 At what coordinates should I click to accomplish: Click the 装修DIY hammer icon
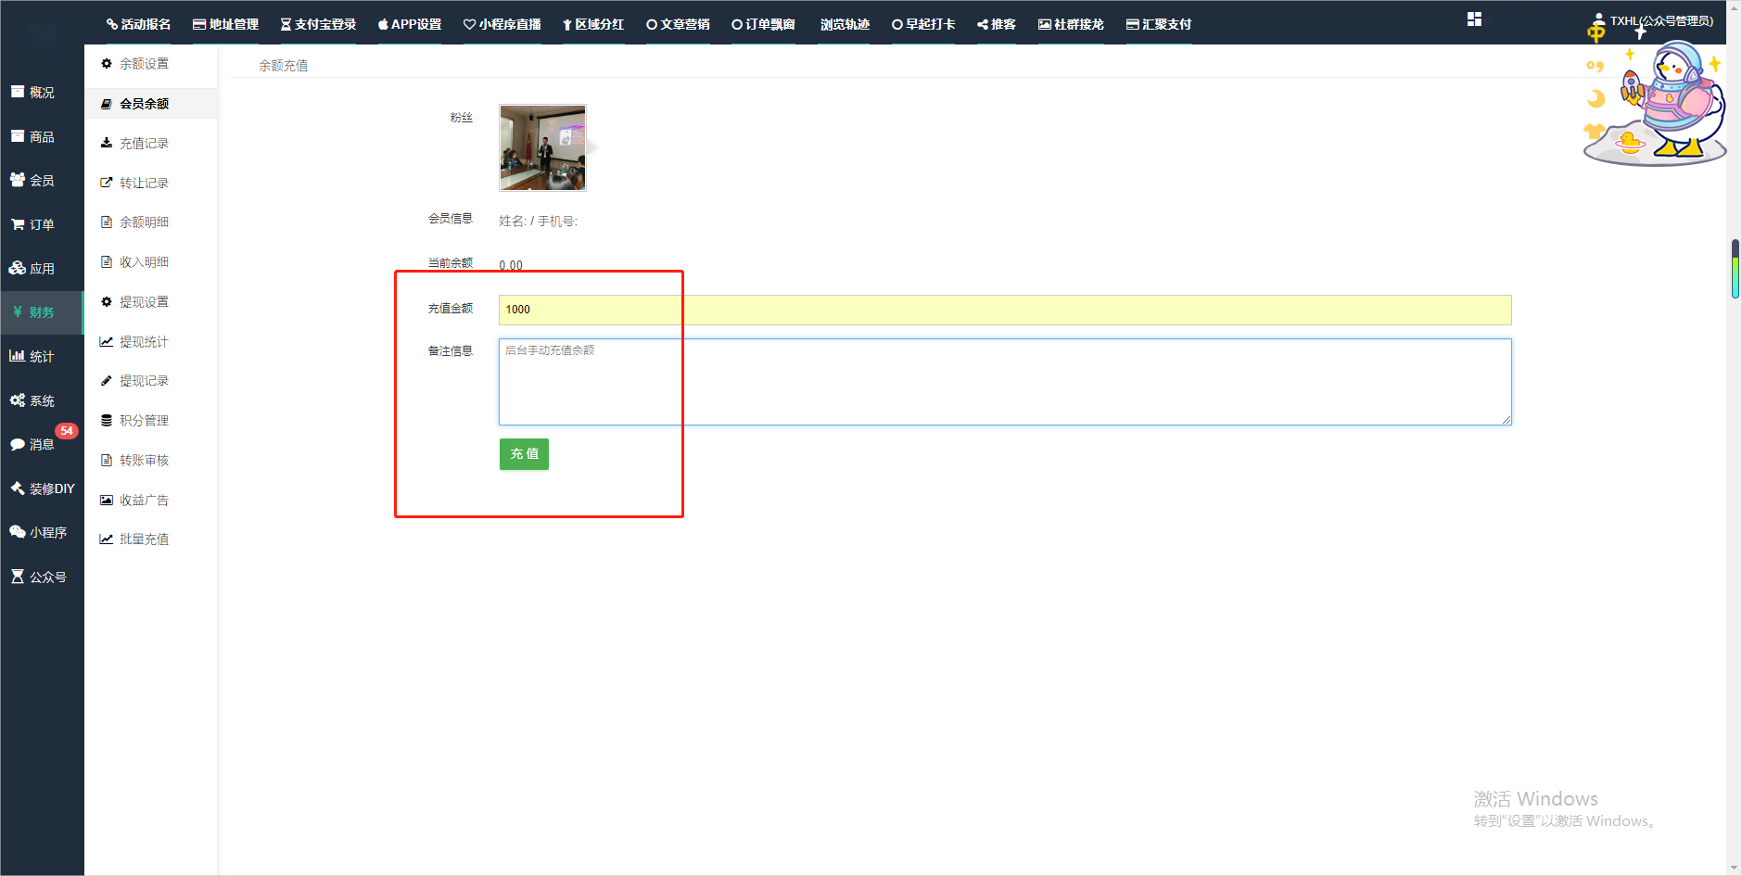(x=18, y=489)
